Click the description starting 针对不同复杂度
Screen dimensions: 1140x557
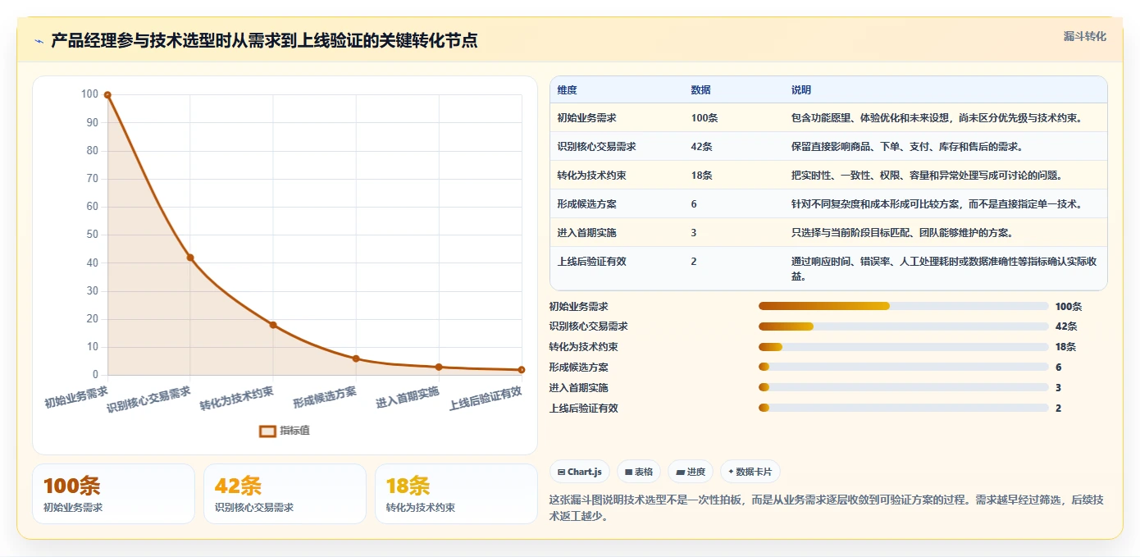pos(937,203)
